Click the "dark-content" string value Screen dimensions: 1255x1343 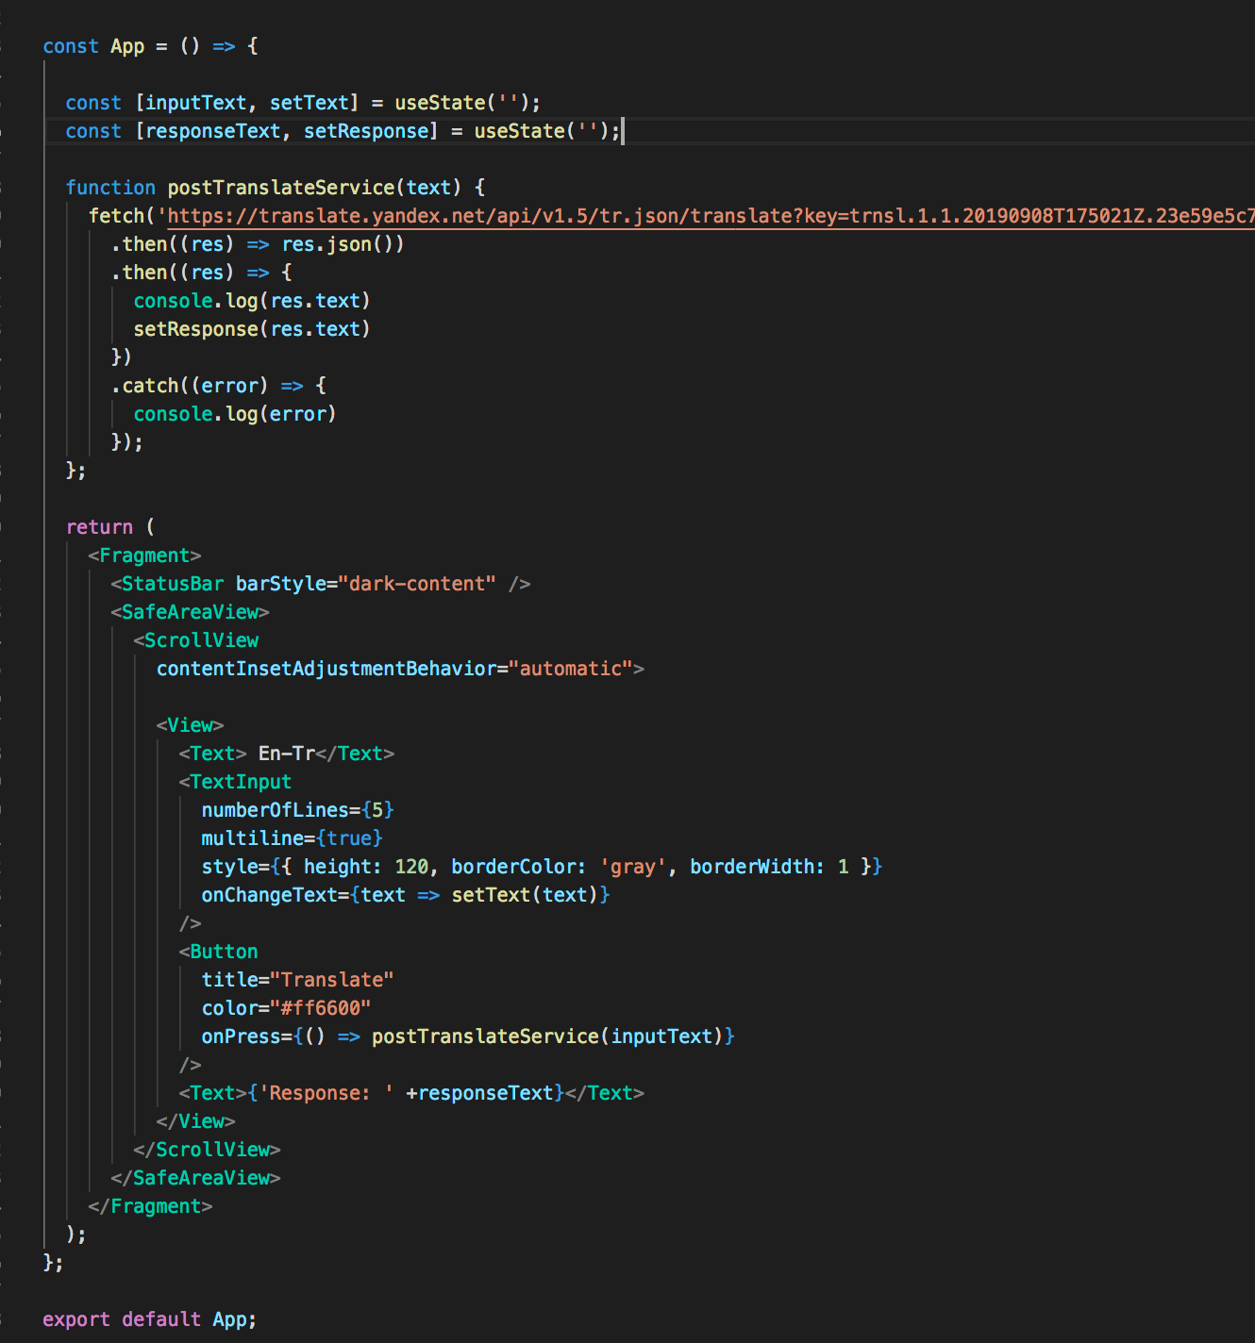coord(417,584)
